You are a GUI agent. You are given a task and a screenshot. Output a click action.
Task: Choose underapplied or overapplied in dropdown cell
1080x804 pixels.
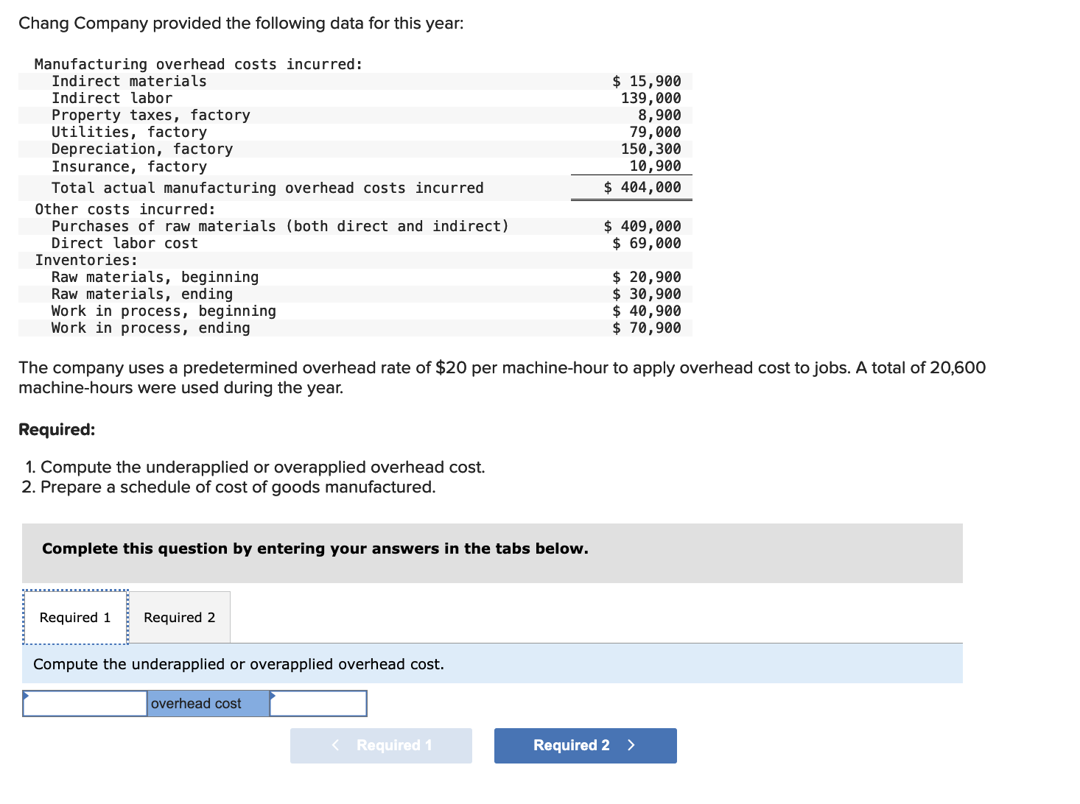(x=208, y=703)
